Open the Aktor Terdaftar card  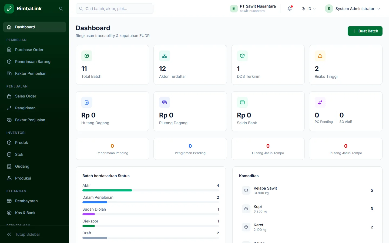click(x=190, y=65)
